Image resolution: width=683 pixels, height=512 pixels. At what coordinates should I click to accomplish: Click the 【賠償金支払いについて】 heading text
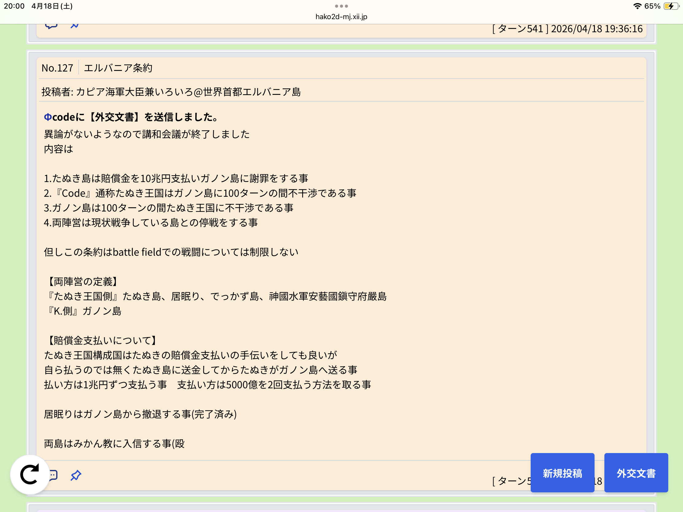click(102, 340)
